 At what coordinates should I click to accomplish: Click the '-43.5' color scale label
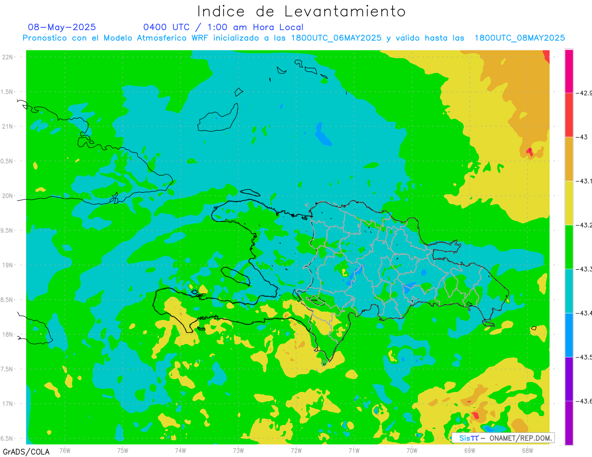[x=584, y=357]
